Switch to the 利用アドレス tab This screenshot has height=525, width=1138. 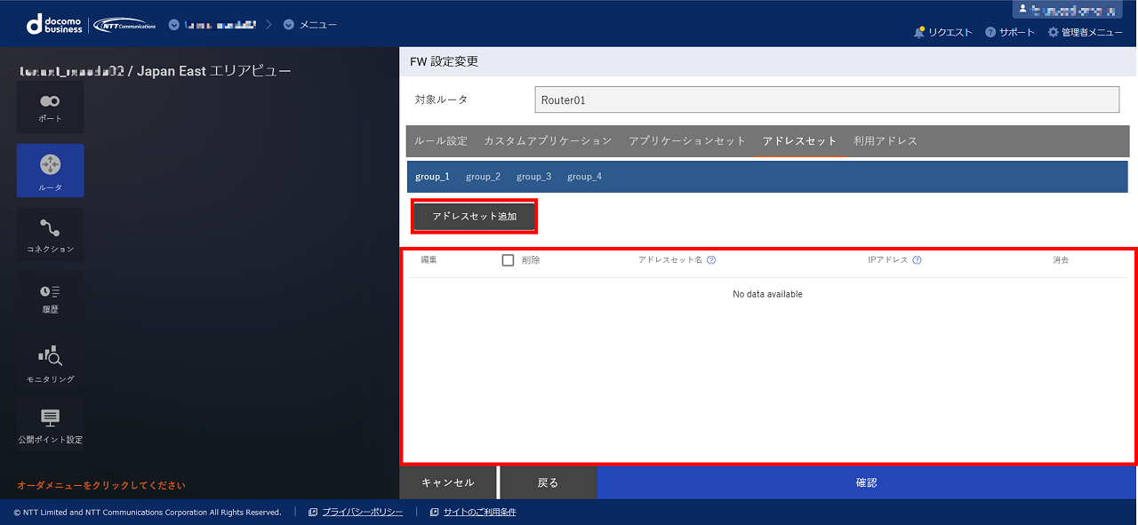click(x=886, y=141)
